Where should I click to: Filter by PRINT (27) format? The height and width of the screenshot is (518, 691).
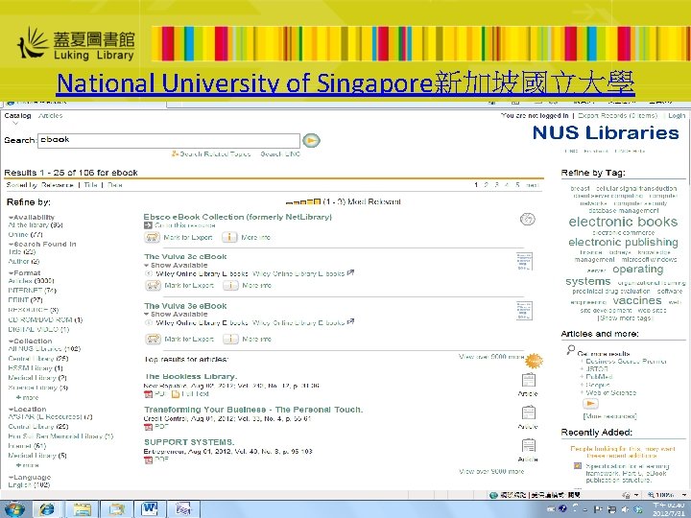(25, 300)
